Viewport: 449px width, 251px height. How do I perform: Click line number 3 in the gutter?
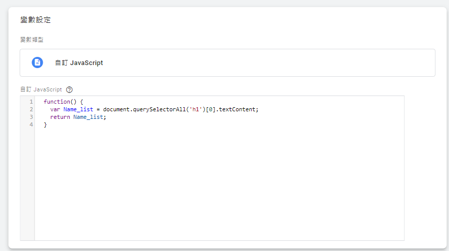point(31,117)
